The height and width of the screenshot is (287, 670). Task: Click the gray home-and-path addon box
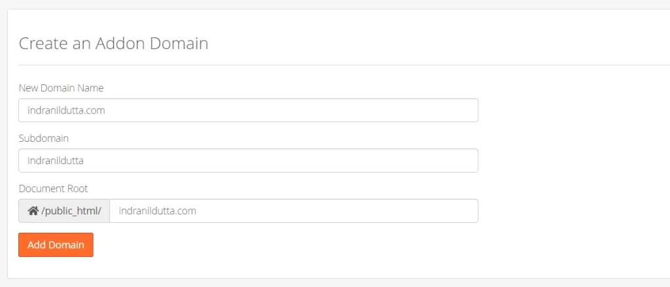coord(64,211)
